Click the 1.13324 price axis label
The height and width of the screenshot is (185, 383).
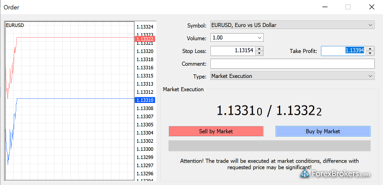pos(145,27)
